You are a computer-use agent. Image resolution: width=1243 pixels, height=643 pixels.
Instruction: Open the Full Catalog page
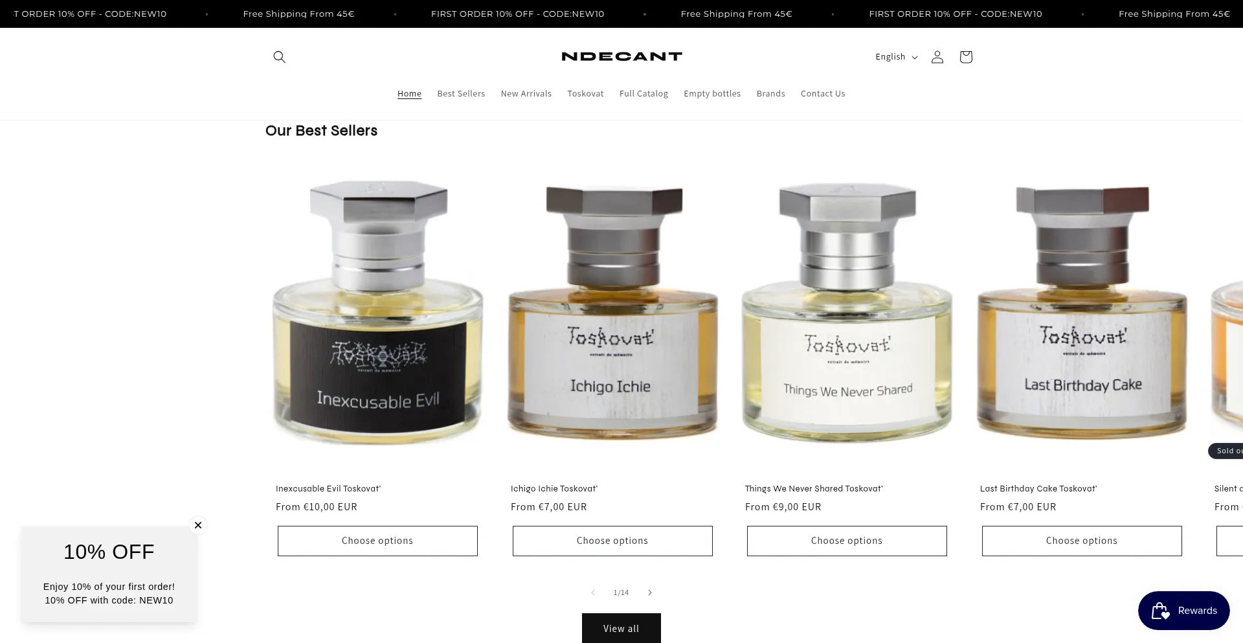point(644,94)
